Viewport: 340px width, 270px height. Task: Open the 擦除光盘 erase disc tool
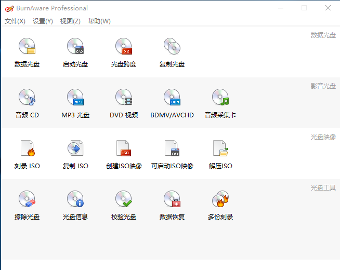tap(27, 205)
